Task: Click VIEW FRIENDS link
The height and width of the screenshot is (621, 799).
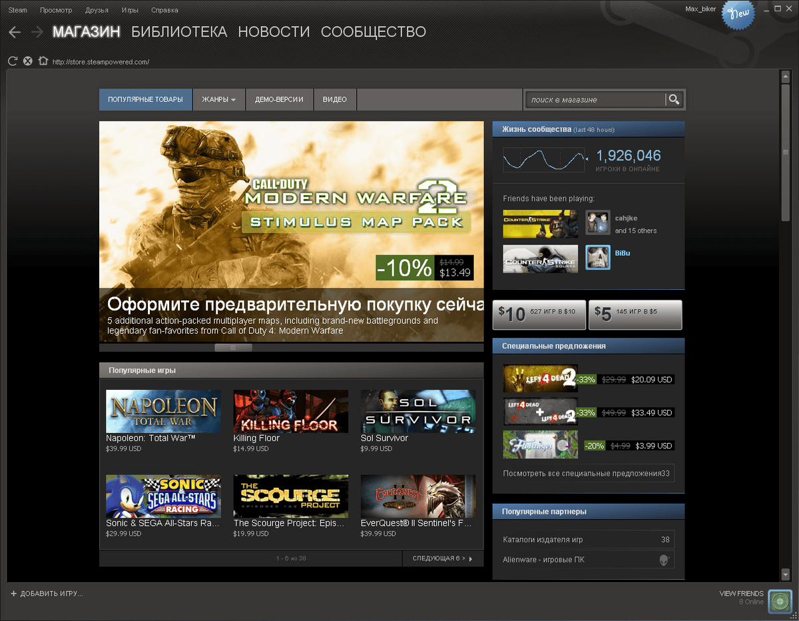Action: [742, 593]
